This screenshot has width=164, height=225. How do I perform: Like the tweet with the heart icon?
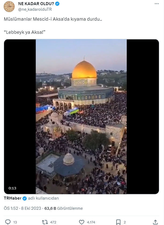pyautogui.click(x=81, y=222)
